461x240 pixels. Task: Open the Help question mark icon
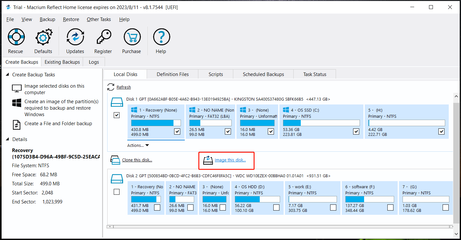pos(161,37)
